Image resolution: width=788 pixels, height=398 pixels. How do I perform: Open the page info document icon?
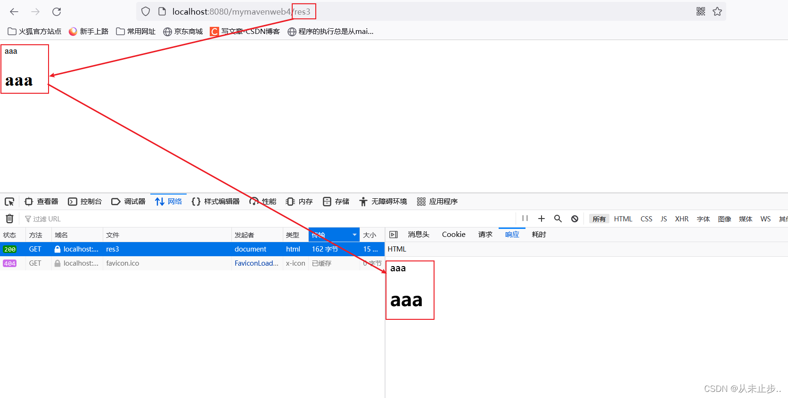coord(162,12)
